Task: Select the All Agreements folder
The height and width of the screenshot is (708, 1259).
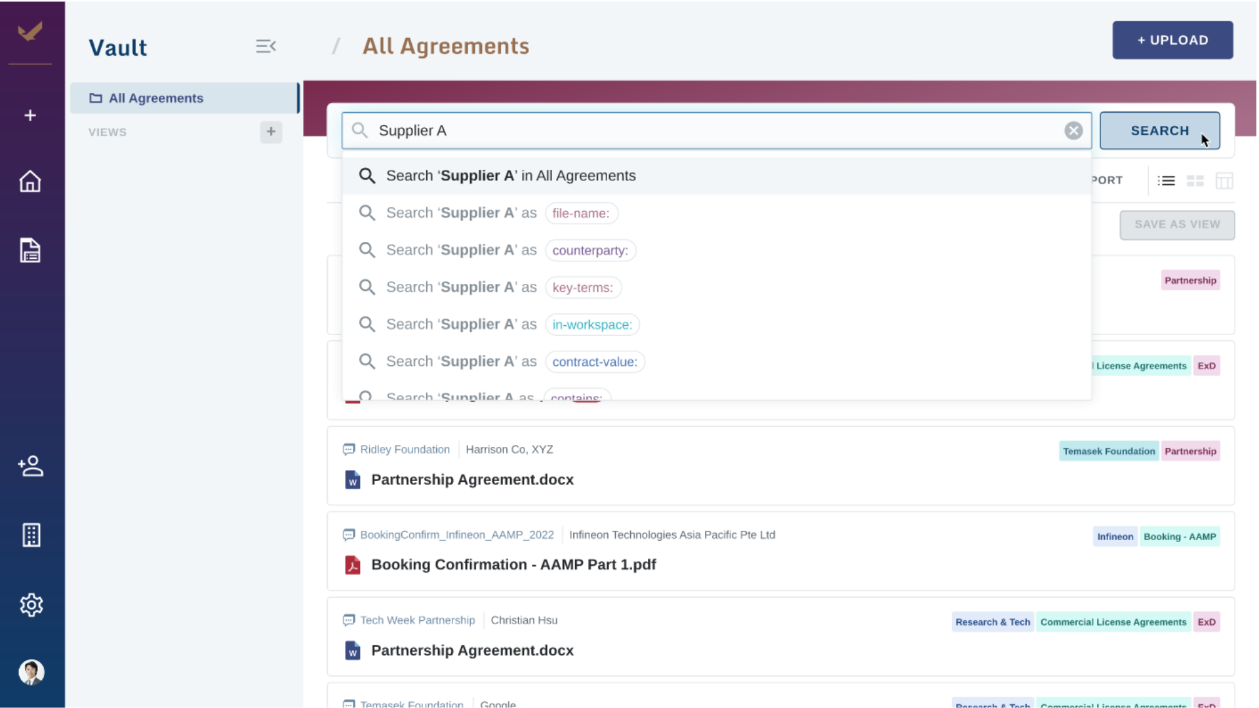Action: point(185,98)
